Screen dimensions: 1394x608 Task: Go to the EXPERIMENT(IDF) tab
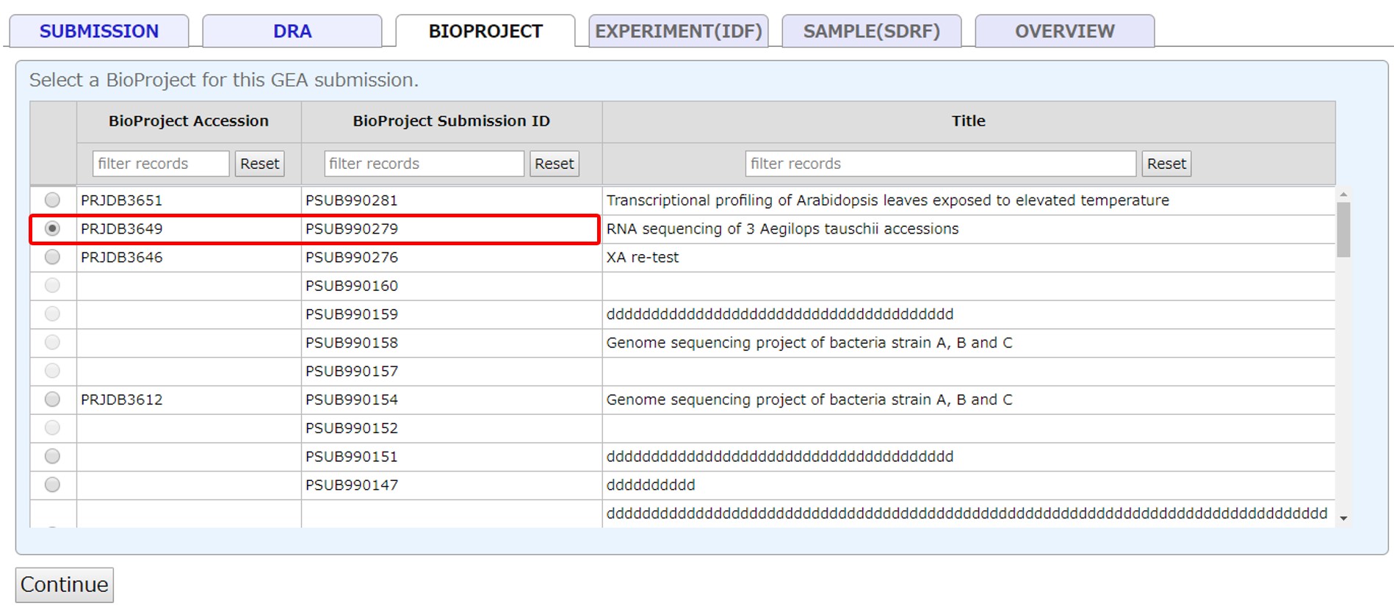(678, 32)
